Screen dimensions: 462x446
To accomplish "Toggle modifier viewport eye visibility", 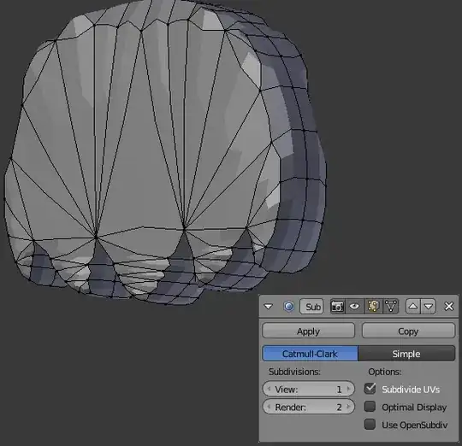I will pos(354,307).
